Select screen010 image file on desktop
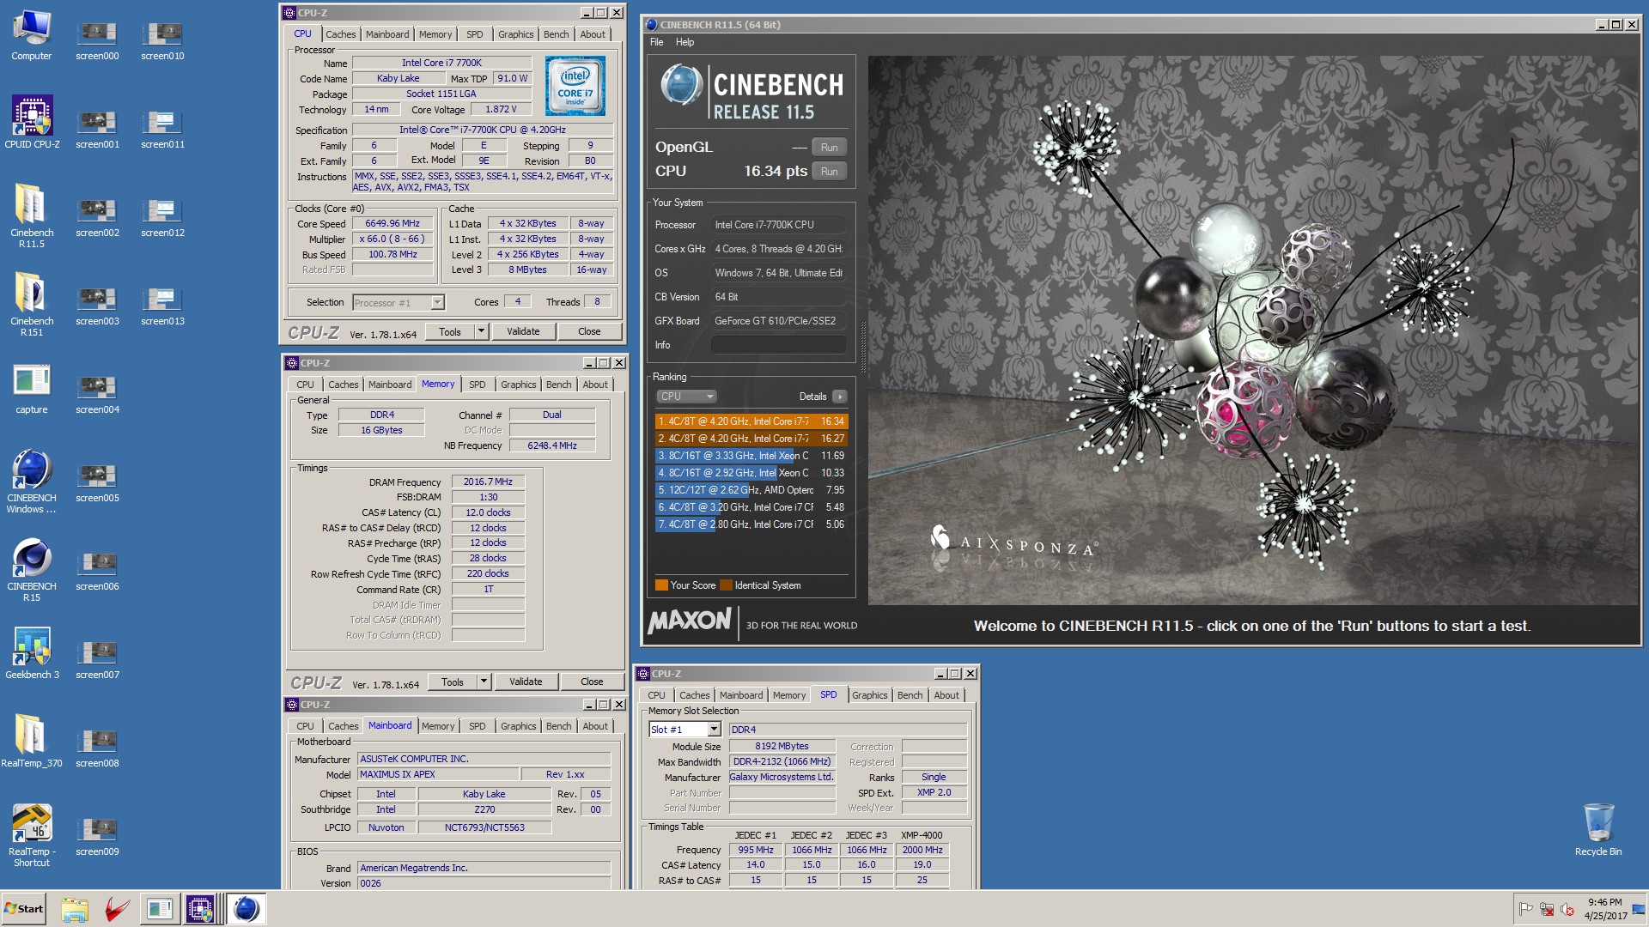The width and height of the screenshot is (1649, 927). [162, 41]
